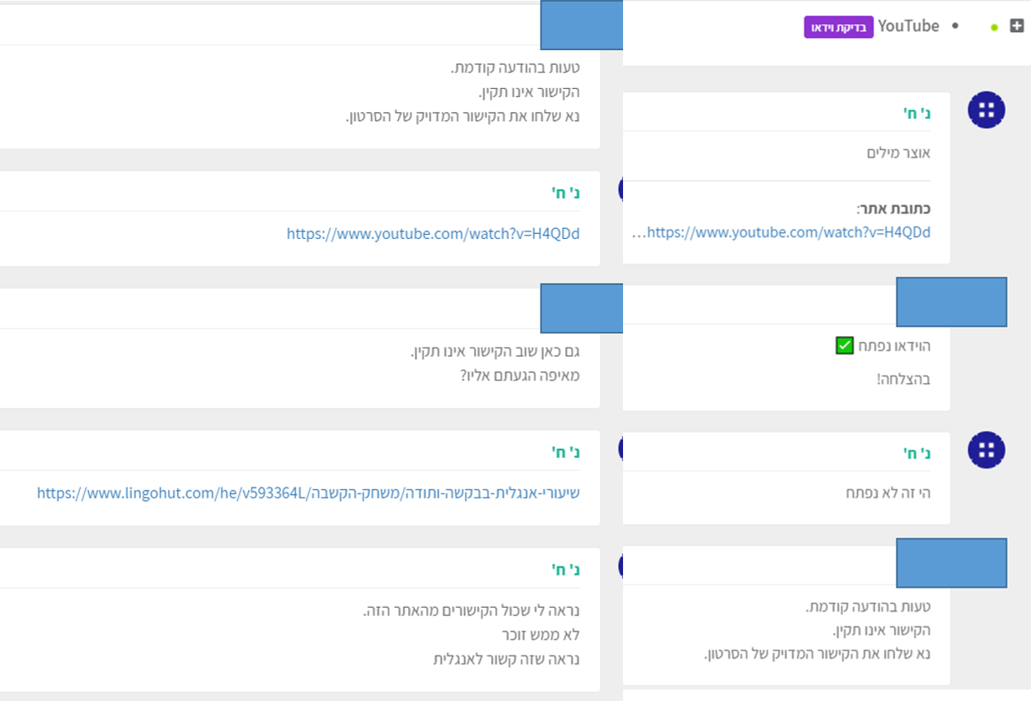This screenshot has height=701, width=1031.
Task: Open the avatar beside the "הי זה לא נפתח" post
Action: [x=986, y=450]
